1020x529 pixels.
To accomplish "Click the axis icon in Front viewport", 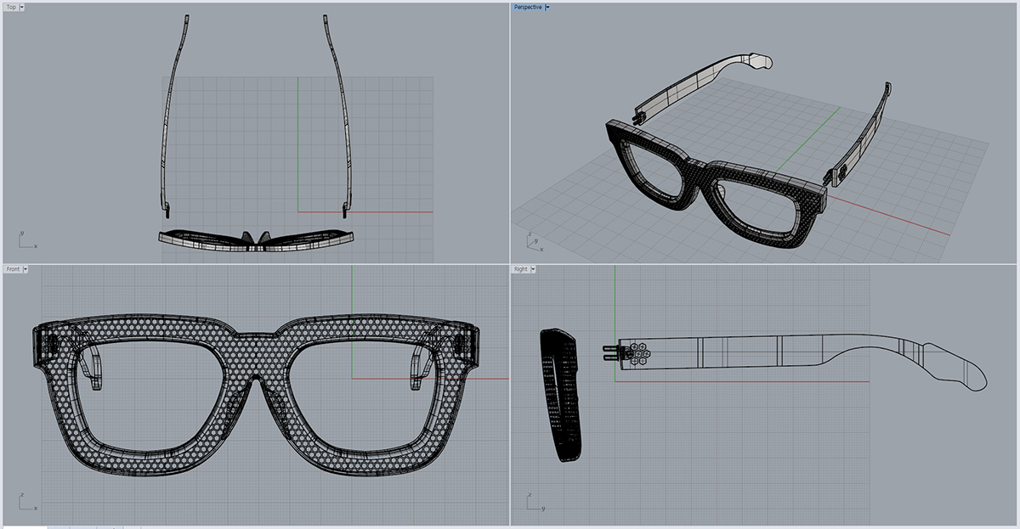I will tap(27, 502).
